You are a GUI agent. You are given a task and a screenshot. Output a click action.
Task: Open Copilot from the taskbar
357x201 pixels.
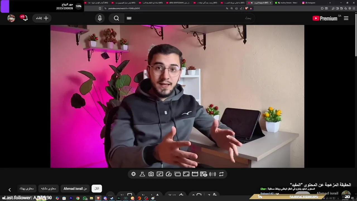coord(57,198)
